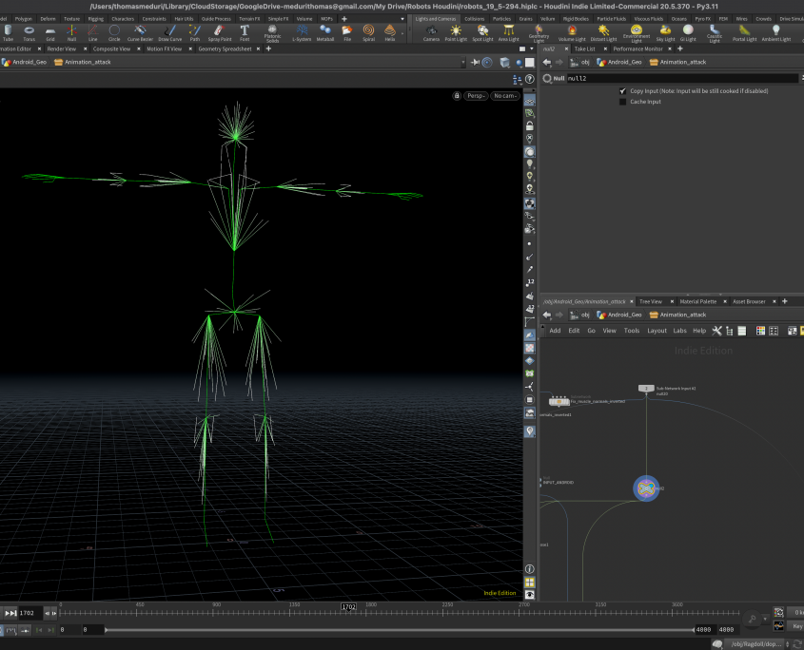804x650 pixels.
Task: Pick the Platonic Solids shelf tool
Action: pyautogui.click(x=272, y=32)
